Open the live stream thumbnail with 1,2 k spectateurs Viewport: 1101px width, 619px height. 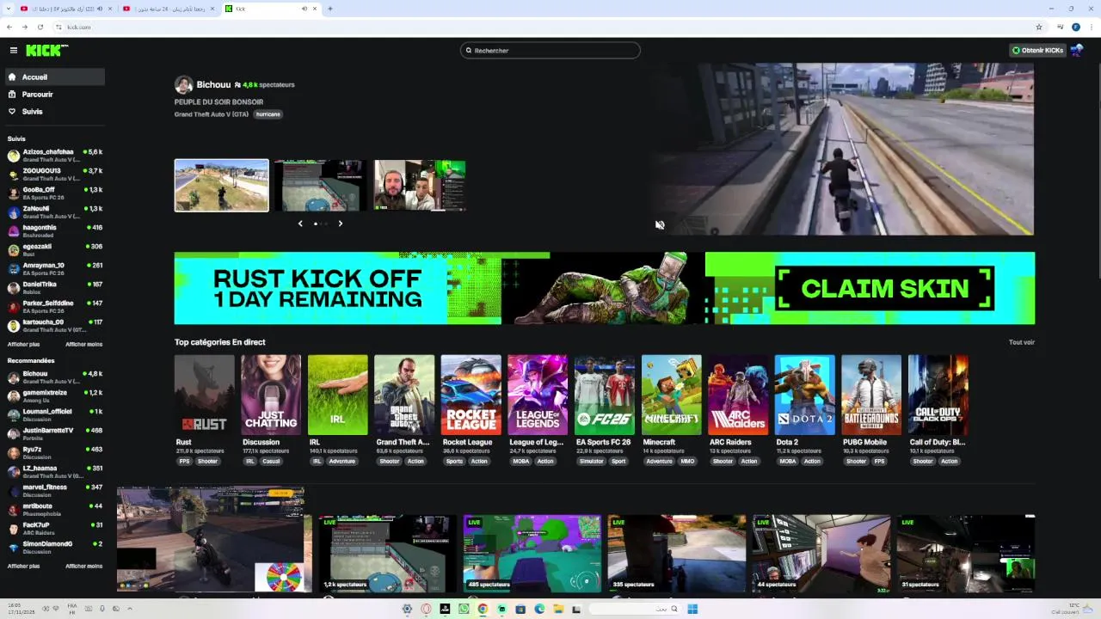pyautogui.click(x=387, y=554)
